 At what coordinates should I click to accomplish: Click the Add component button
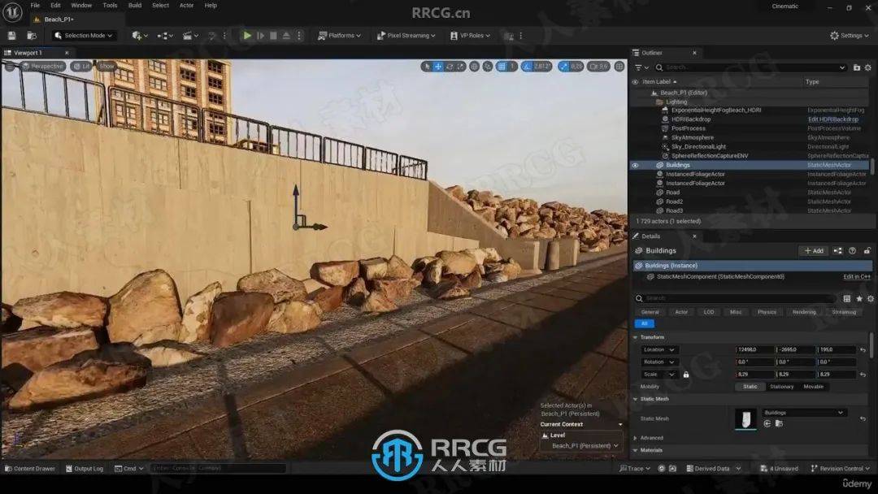814,250
